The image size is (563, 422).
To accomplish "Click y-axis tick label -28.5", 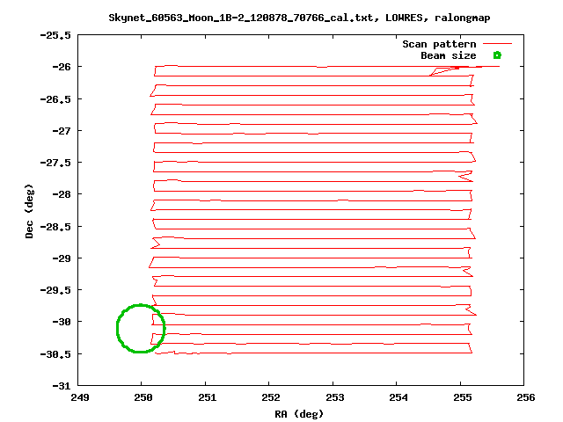I will (x=55, y=227).
